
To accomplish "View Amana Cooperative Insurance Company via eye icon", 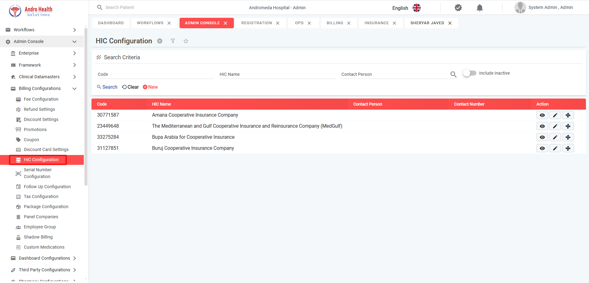I will pyautogui.click(x=542, y=115).
